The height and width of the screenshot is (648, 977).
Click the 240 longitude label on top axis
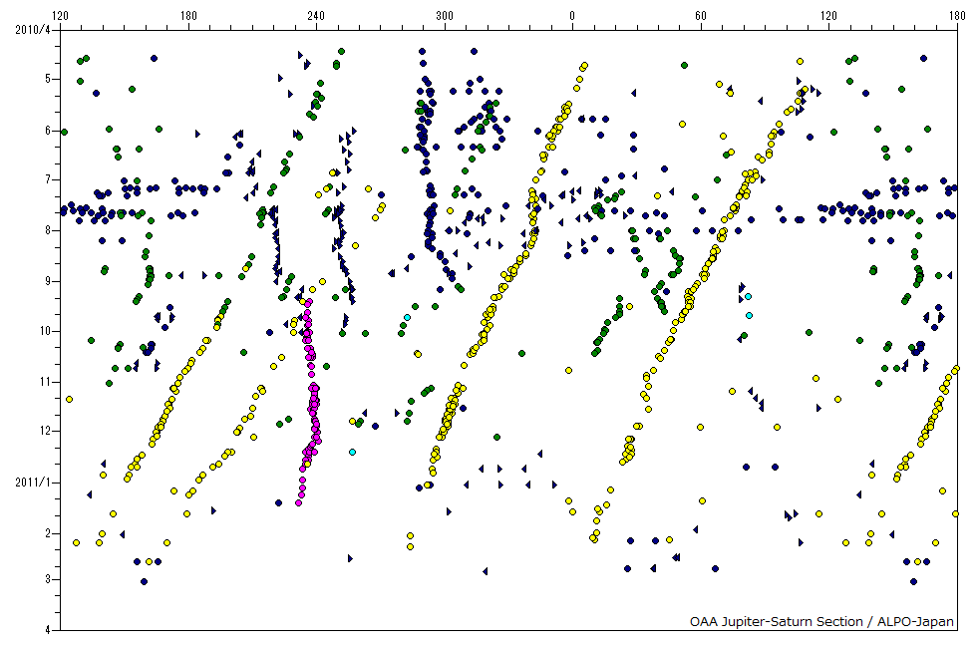(x=317, y=16)
